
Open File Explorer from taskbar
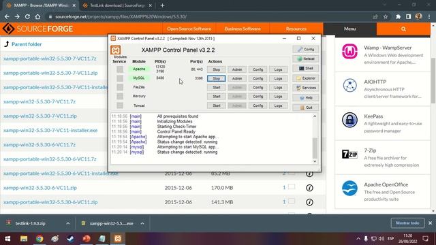24,239
